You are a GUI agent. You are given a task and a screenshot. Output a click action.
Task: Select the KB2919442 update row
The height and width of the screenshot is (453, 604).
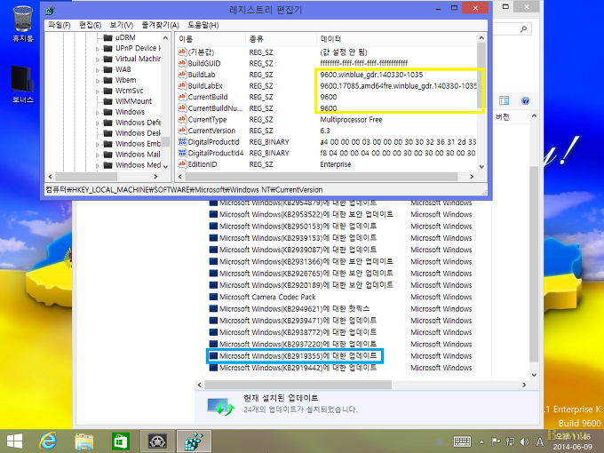click(293, 368)
